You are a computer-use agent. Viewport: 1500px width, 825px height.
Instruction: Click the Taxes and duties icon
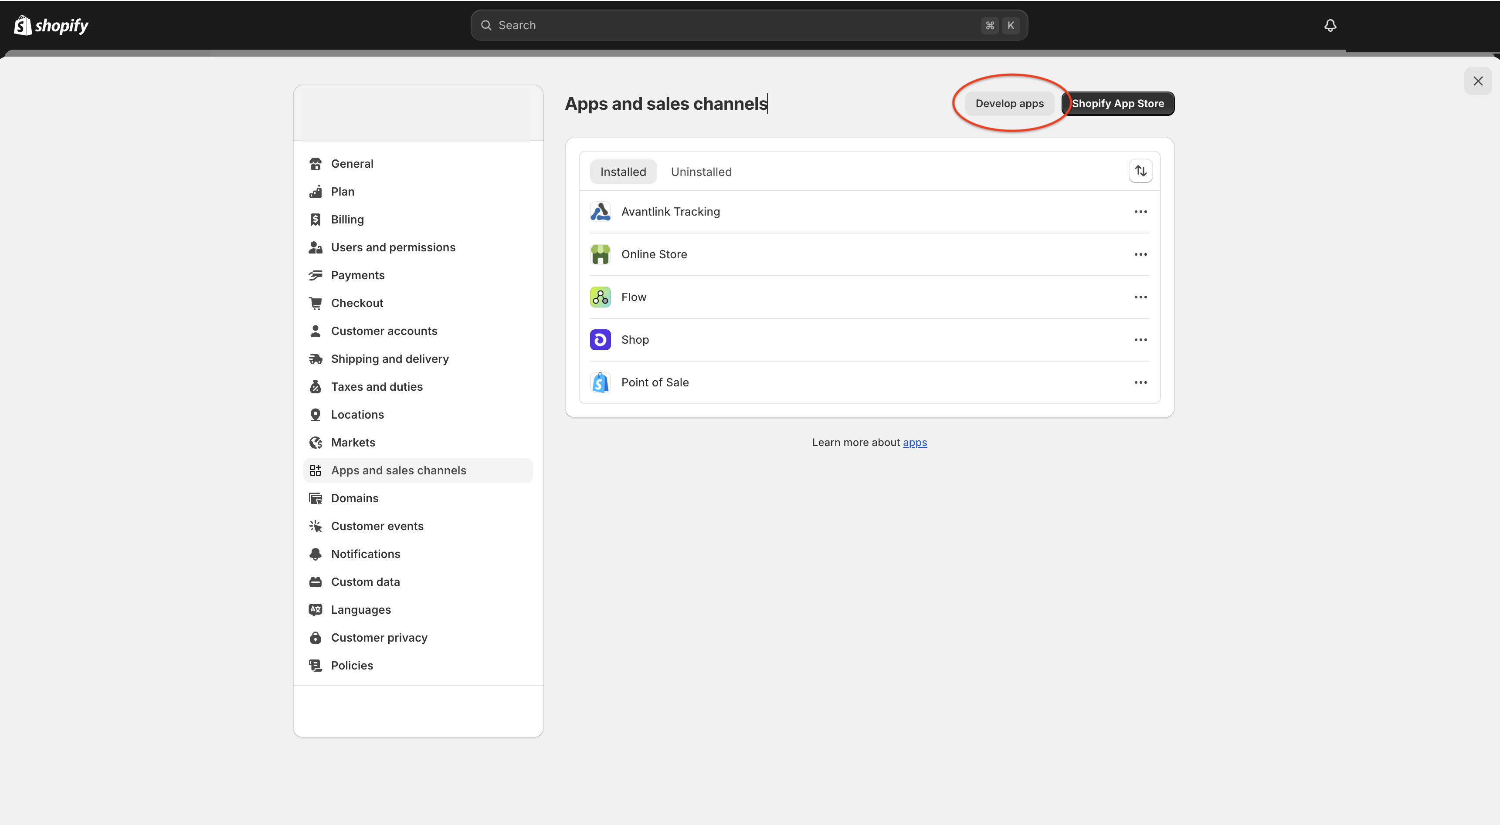point(316,387)
